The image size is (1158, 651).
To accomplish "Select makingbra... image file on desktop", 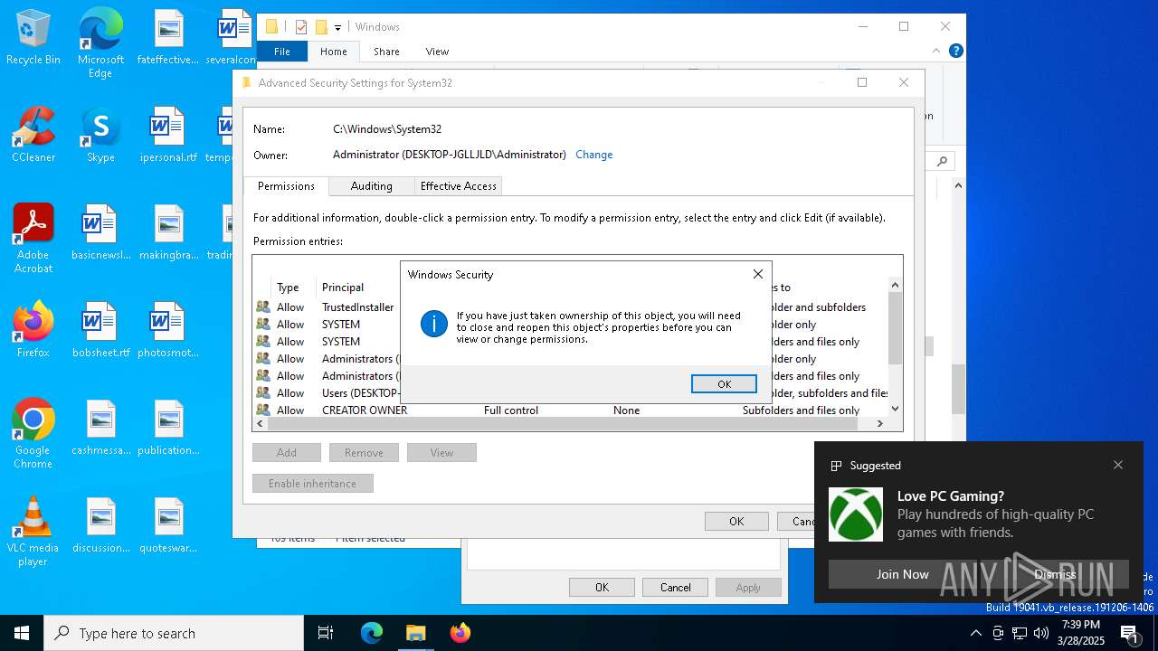I will [x=168, y=232].
